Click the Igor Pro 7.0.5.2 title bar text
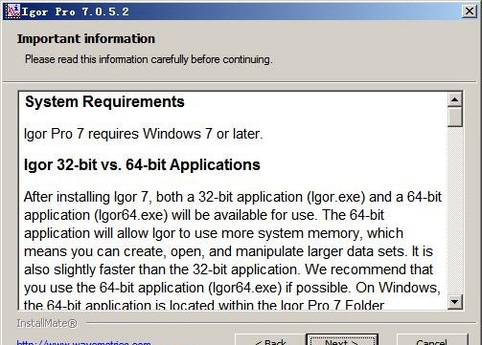Viewport: 482px width, 345px height. click(76, 11)
